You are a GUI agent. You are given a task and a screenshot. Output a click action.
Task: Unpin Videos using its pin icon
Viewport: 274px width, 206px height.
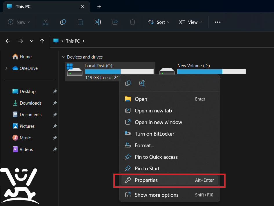55,149
